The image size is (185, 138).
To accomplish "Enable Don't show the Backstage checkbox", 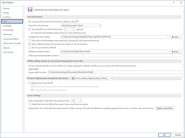I will click(30, 40).
